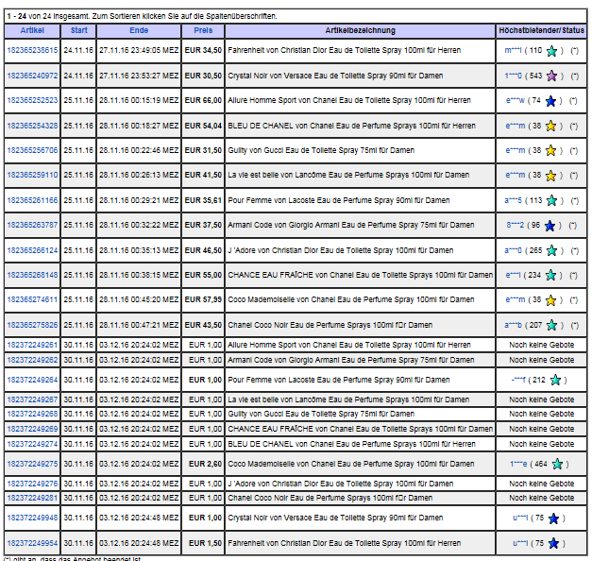Open bidder profile m***l (110)

pyautogui.click(x=513, y=50)
